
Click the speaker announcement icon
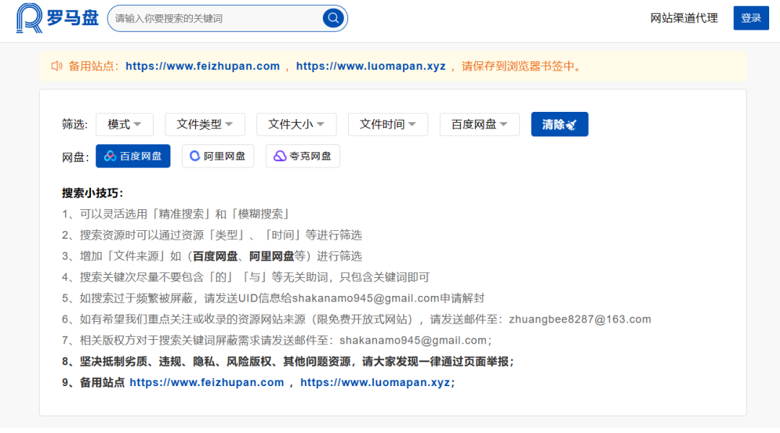tap(57, 66)
